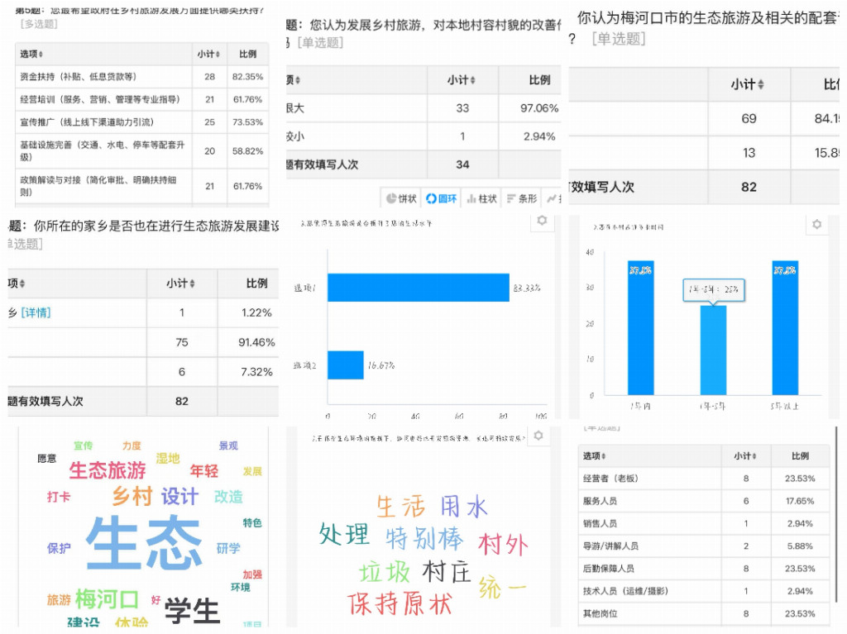Click the 83.33% horizontal bar
Screen dimensions: 847x634
coord(418,288)
